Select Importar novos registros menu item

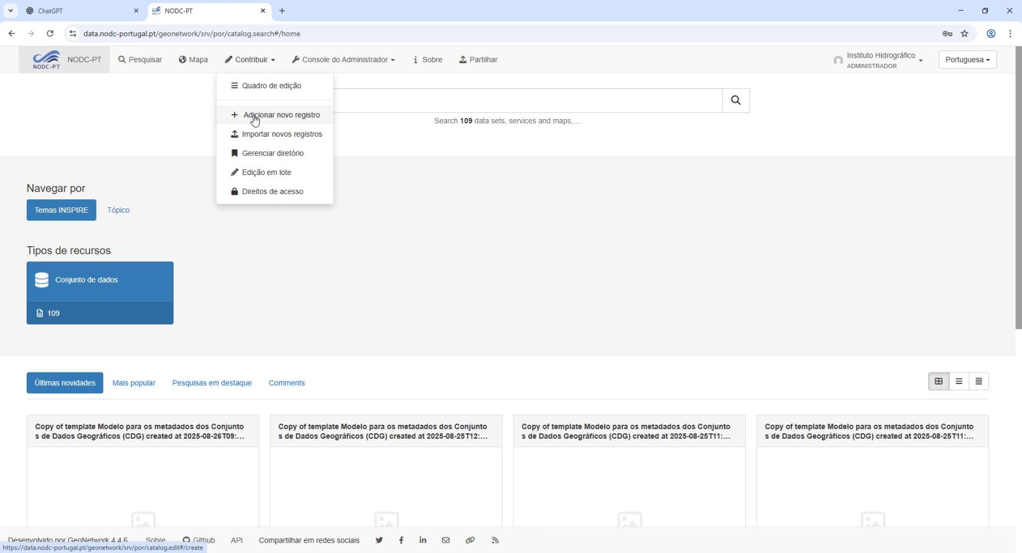[282, 134]
